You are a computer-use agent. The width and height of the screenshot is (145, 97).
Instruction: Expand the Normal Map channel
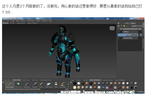coord(123,38)
